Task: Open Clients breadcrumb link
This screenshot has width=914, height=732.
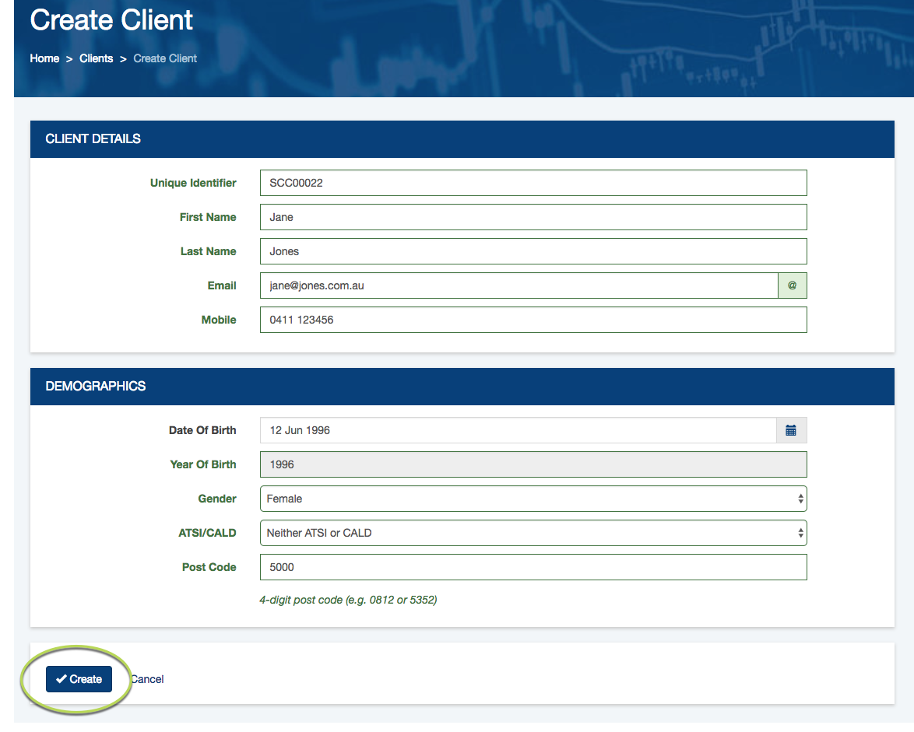Action: click(x=97, y=58)
